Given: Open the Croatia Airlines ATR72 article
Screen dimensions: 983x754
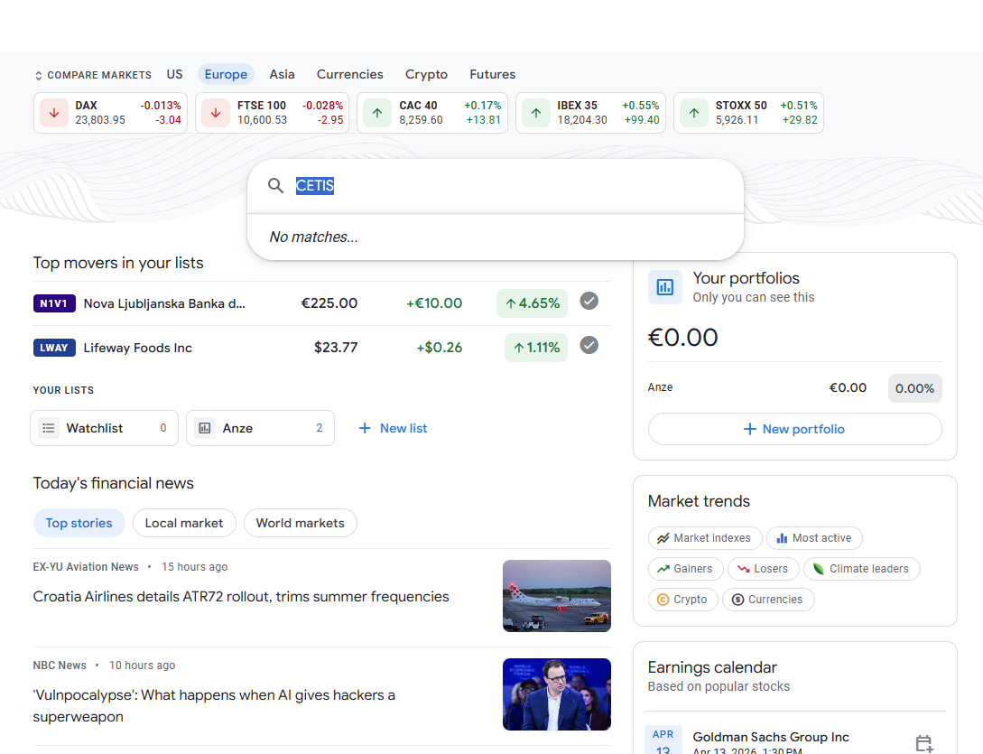Looking at the screenshot, I should [240, 596].
